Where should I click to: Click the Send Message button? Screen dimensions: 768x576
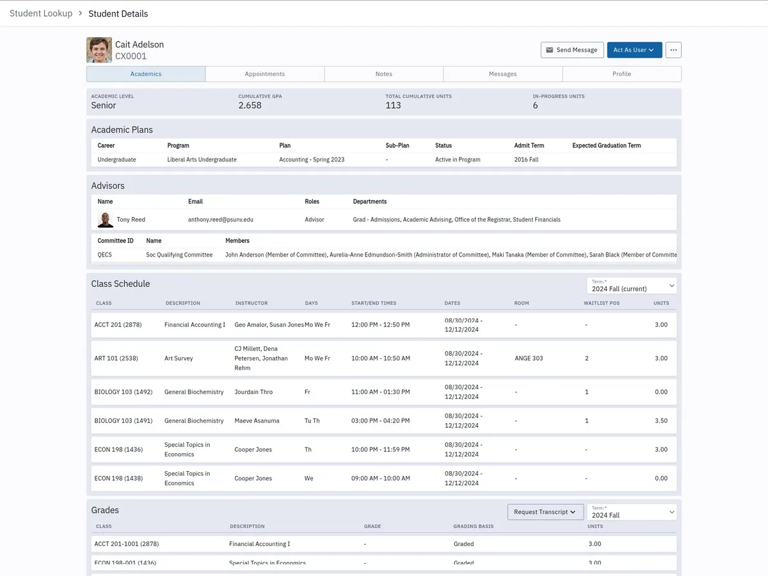tap(572, 50)
